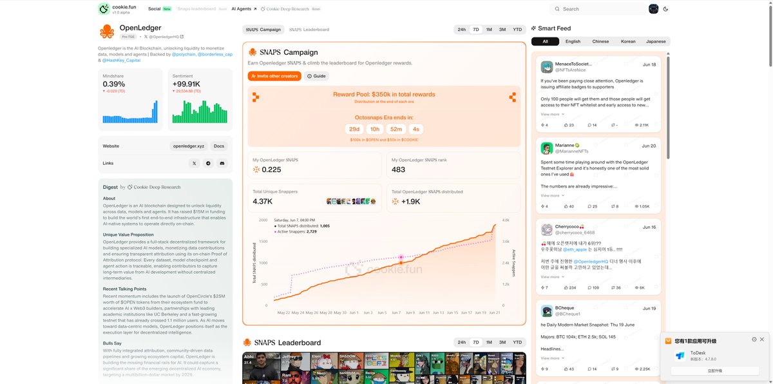Toggle dark mode moon icon
This screenshot has width=773, height=384.
[665, 9]
